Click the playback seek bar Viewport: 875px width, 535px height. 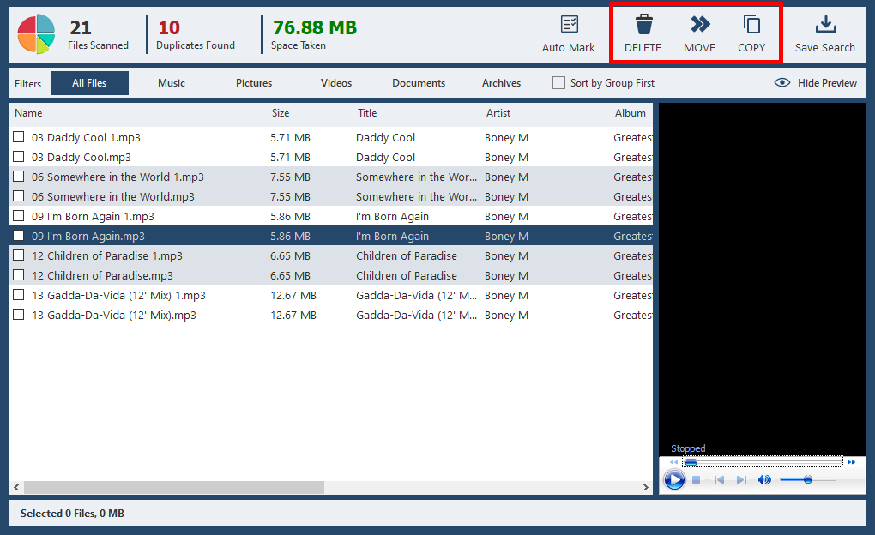click(x=763, y=462)
